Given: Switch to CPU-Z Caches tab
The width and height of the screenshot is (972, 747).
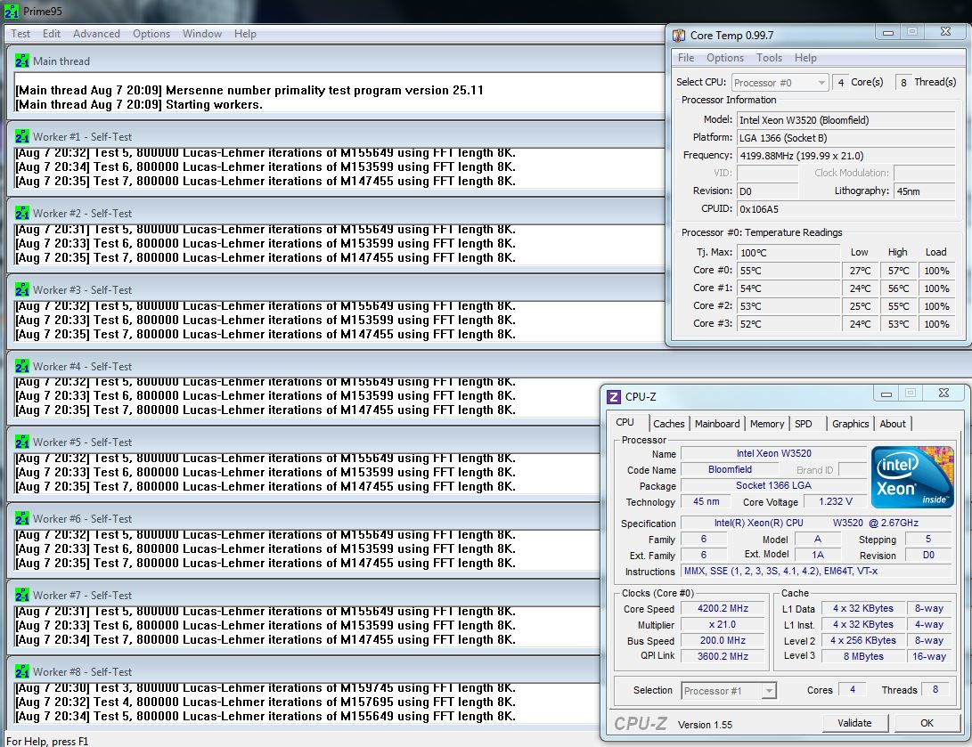Looking at the screenshot, I should point(669,424).
